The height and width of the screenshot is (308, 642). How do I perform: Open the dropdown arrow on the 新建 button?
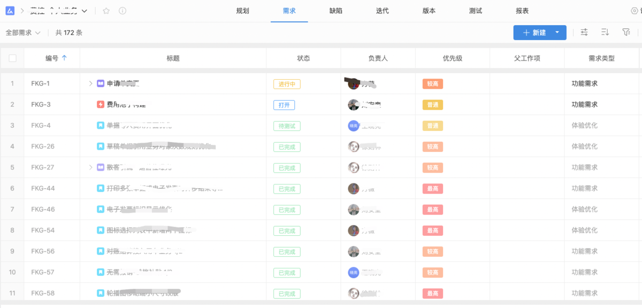(557, 32)
